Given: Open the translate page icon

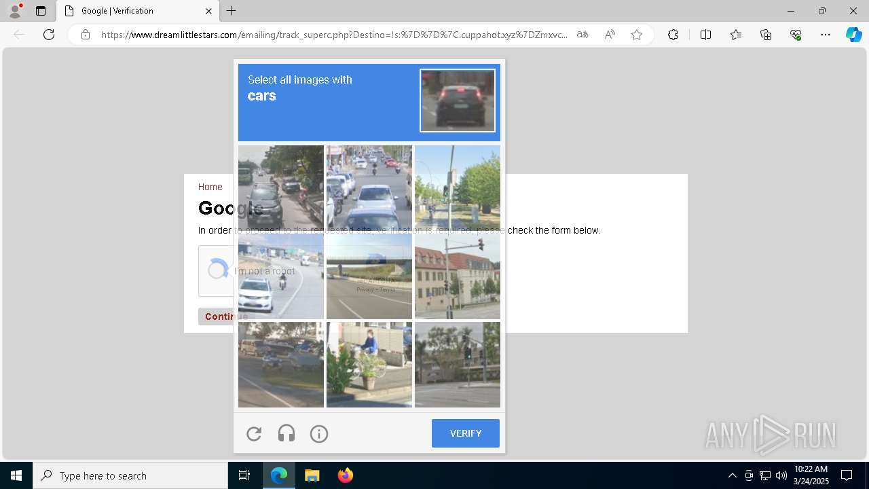Looking at the screenshot, I should (x=583, y=35).
